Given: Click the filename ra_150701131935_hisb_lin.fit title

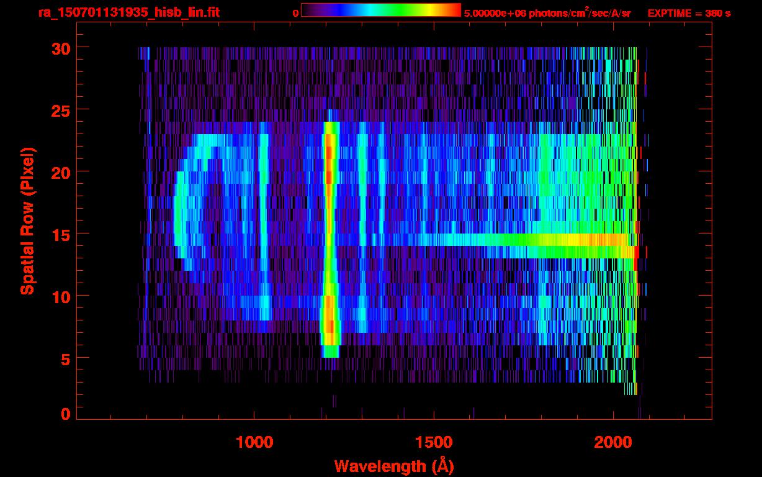Looking at the screenshot, I should (128, 12).
